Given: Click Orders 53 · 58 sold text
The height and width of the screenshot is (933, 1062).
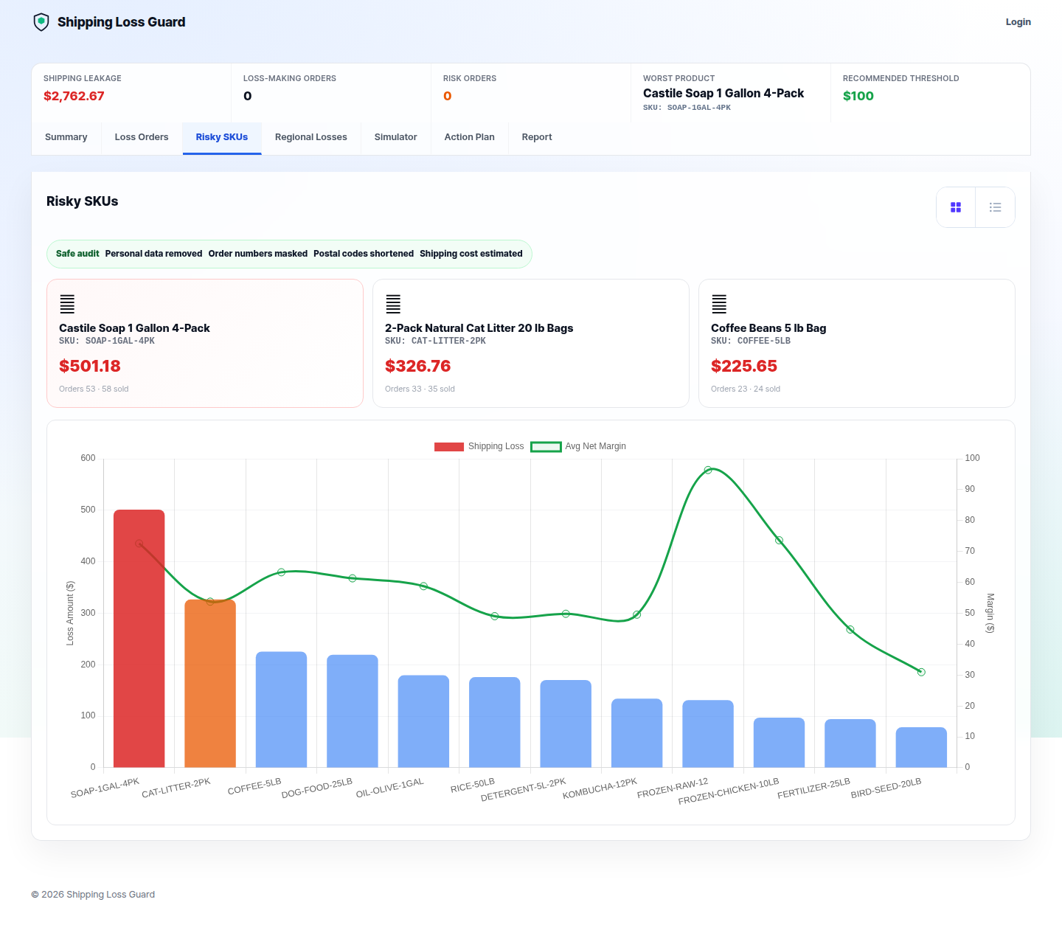Looking at the screenshot, I should [x=94, y=389].
